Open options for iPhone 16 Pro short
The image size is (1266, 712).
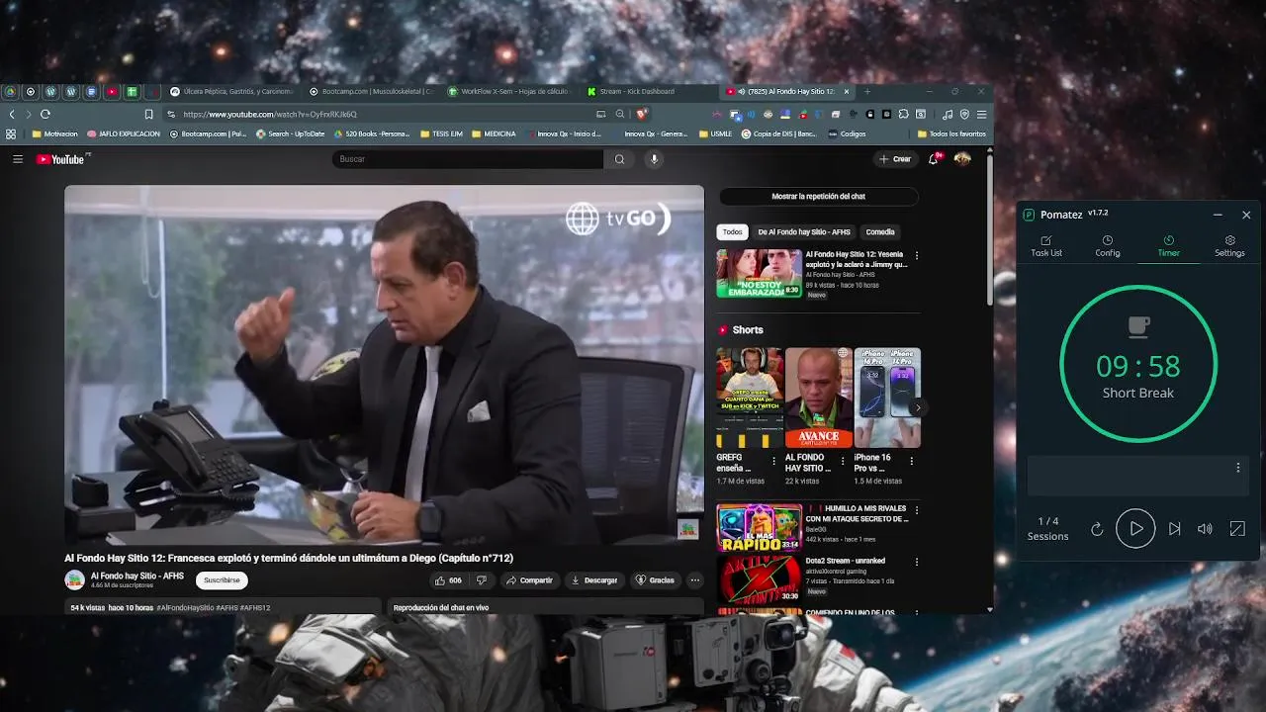click(x=911, y=461)
